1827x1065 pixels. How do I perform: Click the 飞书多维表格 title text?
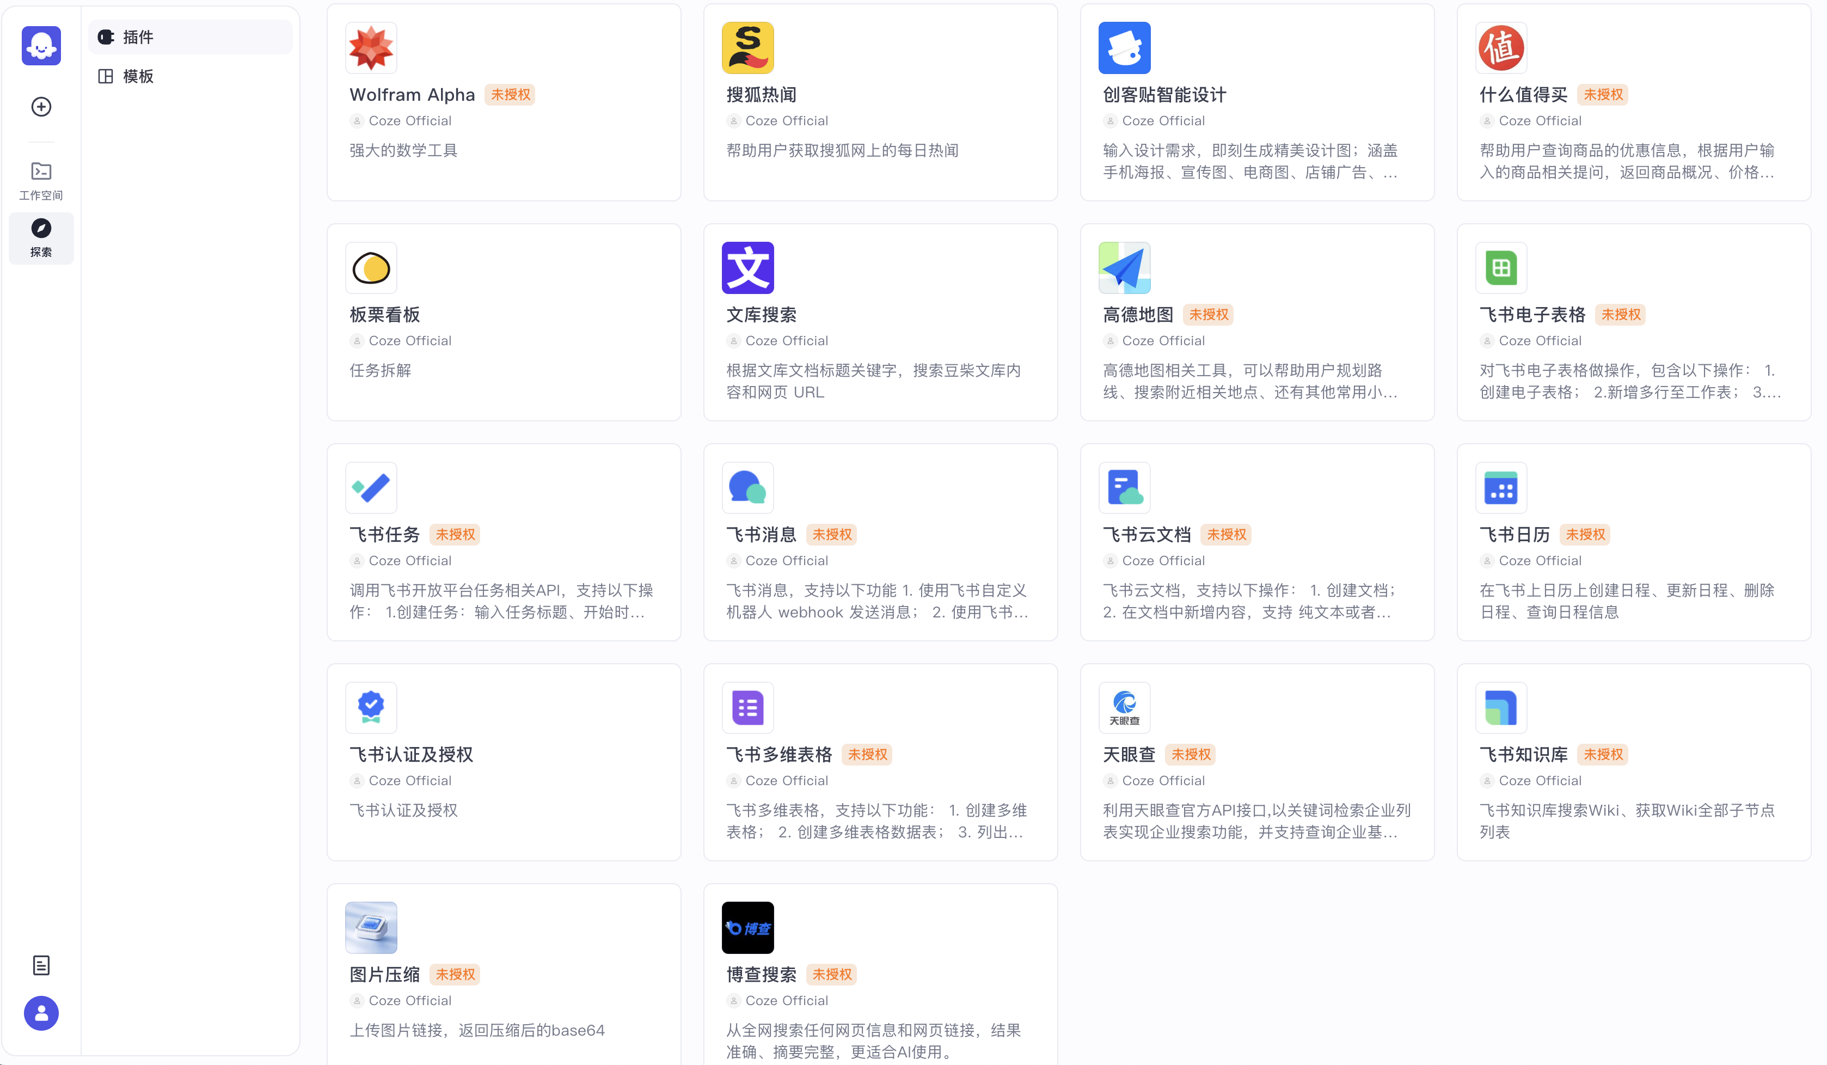click(778, 755)
